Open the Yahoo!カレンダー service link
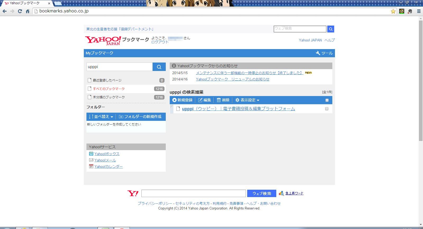Screen dimensions: 423x229 tap(109, 166)
